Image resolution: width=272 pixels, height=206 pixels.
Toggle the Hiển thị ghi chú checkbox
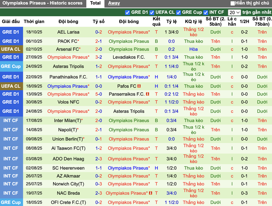tap(233, 3)
